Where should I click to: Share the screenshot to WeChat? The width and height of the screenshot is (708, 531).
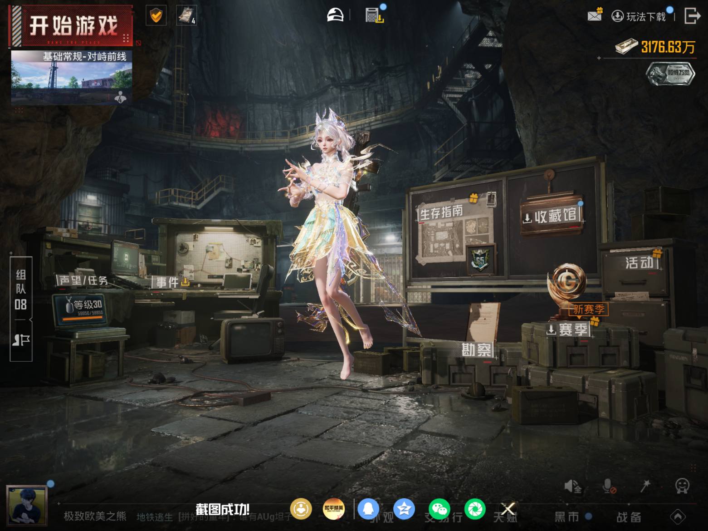click(439, 509)
